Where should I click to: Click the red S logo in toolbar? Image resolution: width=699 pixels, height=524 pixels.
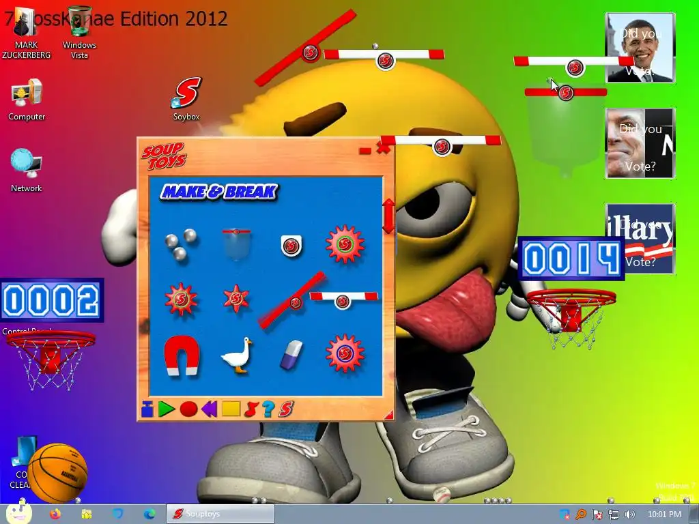click(x=286, y=409)
